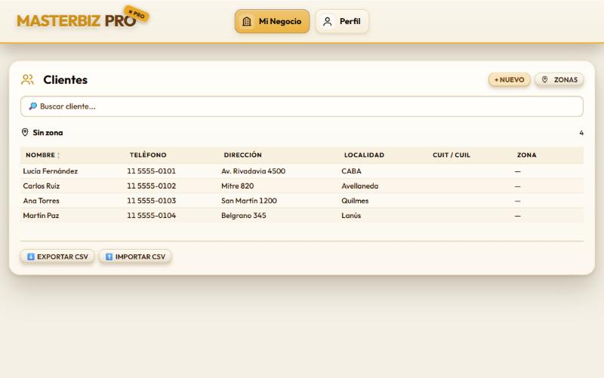
Task: Click locality Quilmes
Action: tap(355, 201)
